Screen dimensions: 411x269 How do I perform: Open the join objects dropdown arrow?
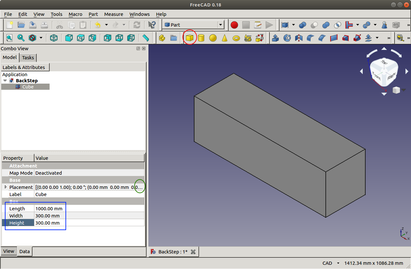pyautogui.click(x=358, y=25)
